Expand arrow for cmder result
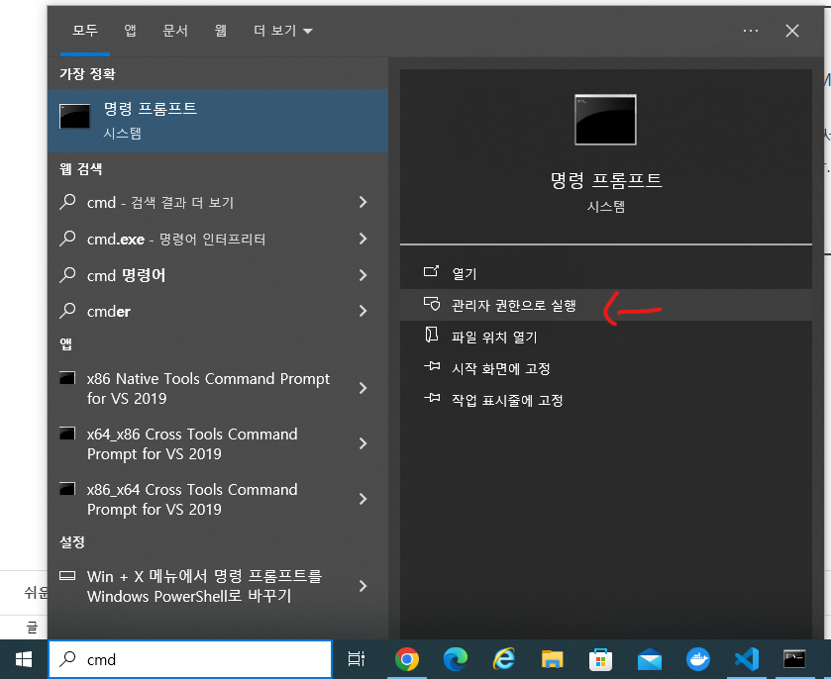The height and width of the screenshot is (679, 831). pyautogui.click(x=364, y=311)
